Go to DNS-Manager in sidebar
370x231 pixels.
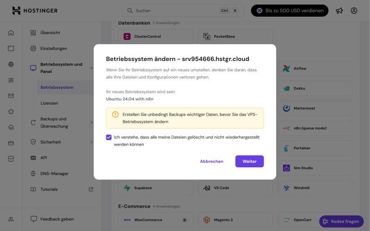click(54, 174)
